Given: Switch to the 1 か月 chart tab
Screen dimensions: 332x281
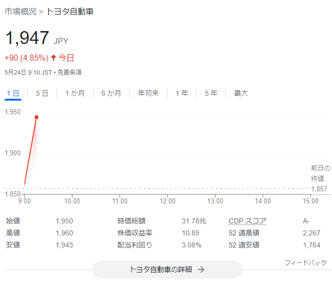Looking at the screenshot, I should (x=75, y=93).
